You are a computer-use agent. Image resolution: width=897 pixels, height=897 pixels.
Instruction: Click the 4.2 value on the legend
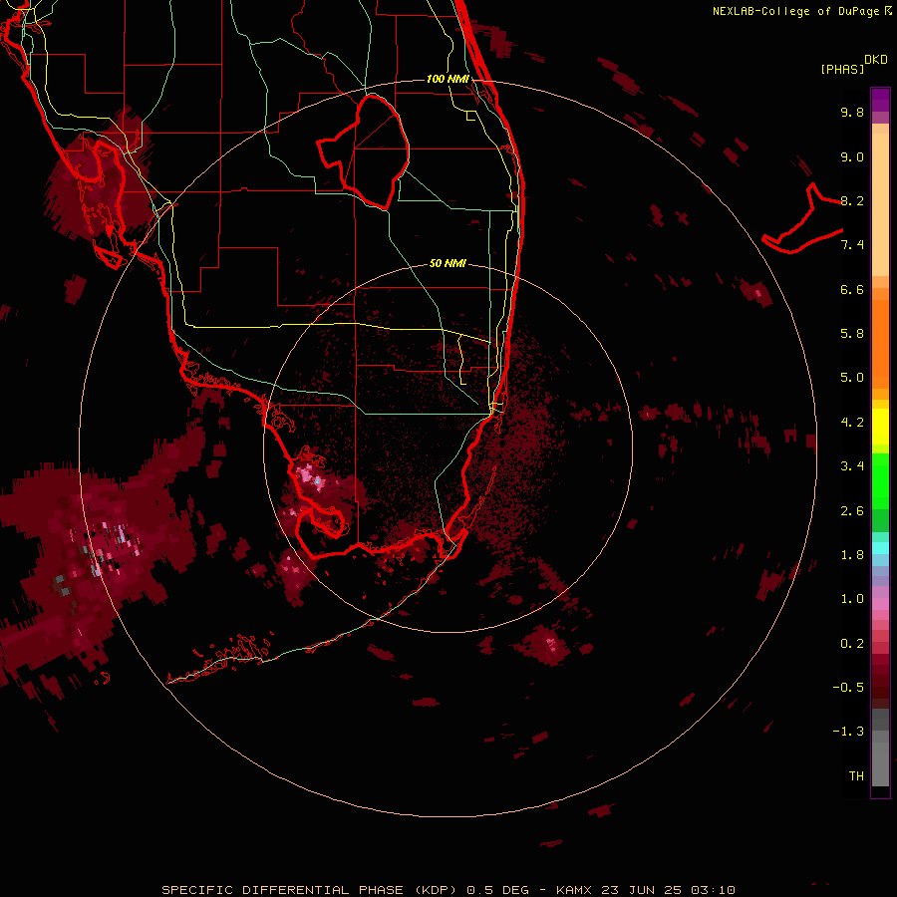pyautogui.click(x=852, y=423)
